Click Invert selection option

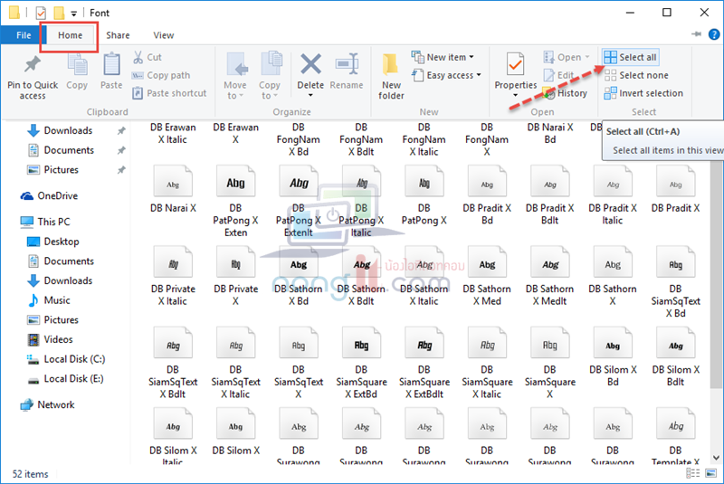(643, 93)
